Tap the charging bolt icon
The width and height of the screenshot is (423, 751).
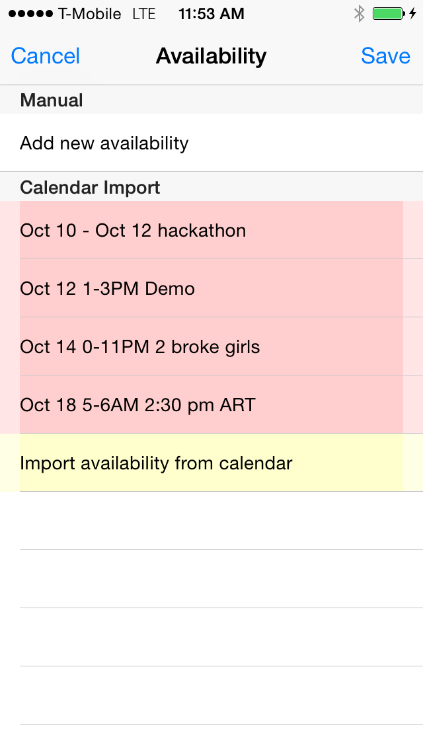coord(413,14)
